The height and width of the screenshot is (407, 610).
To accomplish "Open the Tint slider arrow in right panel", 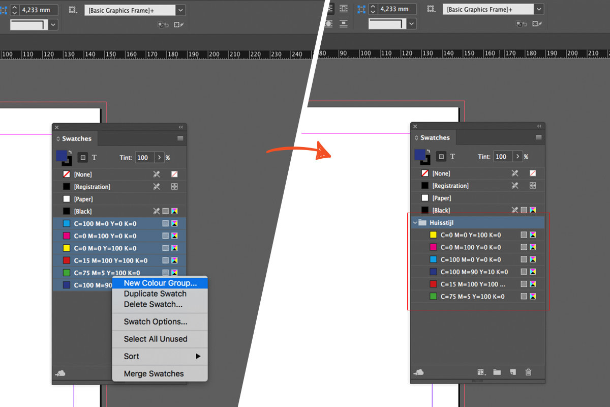I will click(x=517, y=157).
